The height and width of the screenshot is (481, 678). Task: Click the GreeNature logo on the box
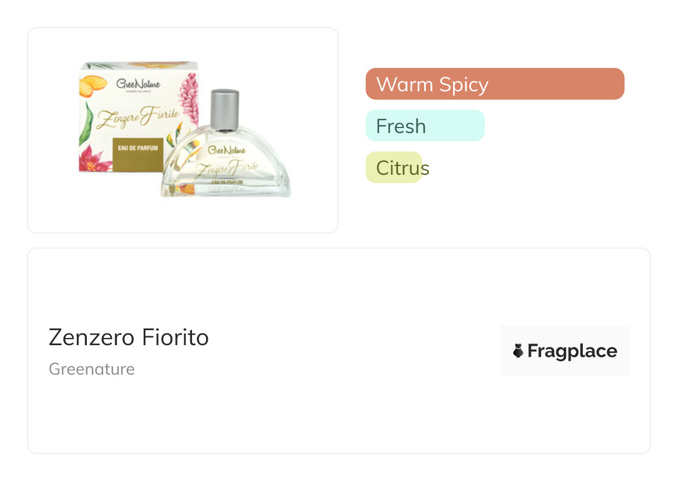138,84
